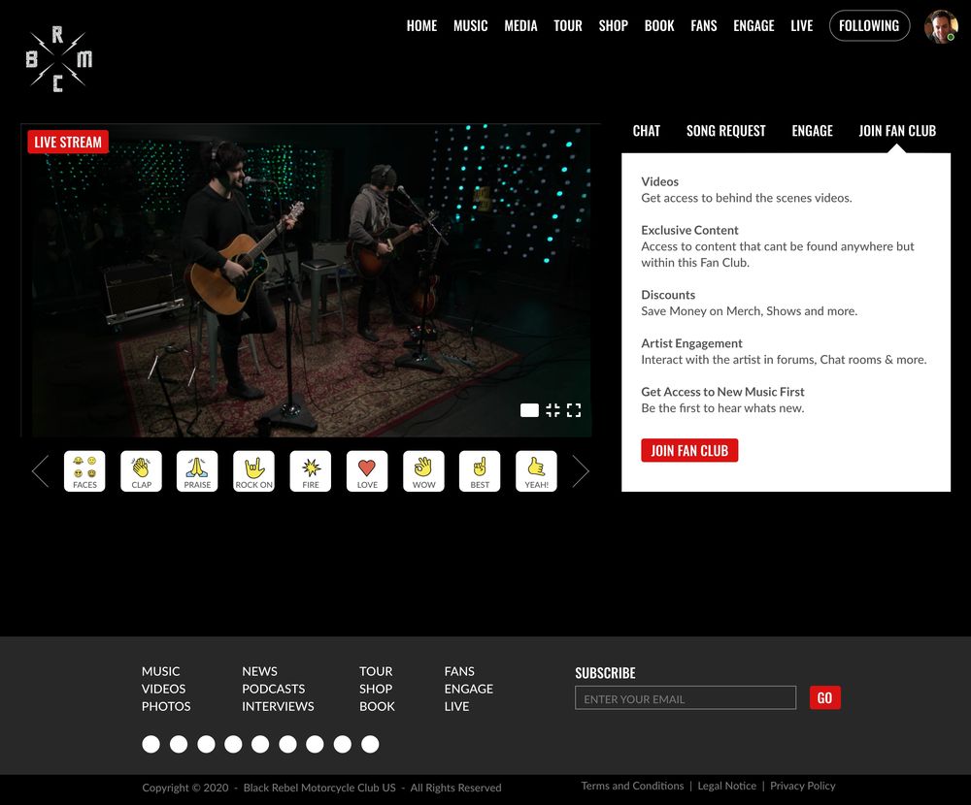971x805 pixels.
Task: Send the Best reaction
Action: [480, 470]
